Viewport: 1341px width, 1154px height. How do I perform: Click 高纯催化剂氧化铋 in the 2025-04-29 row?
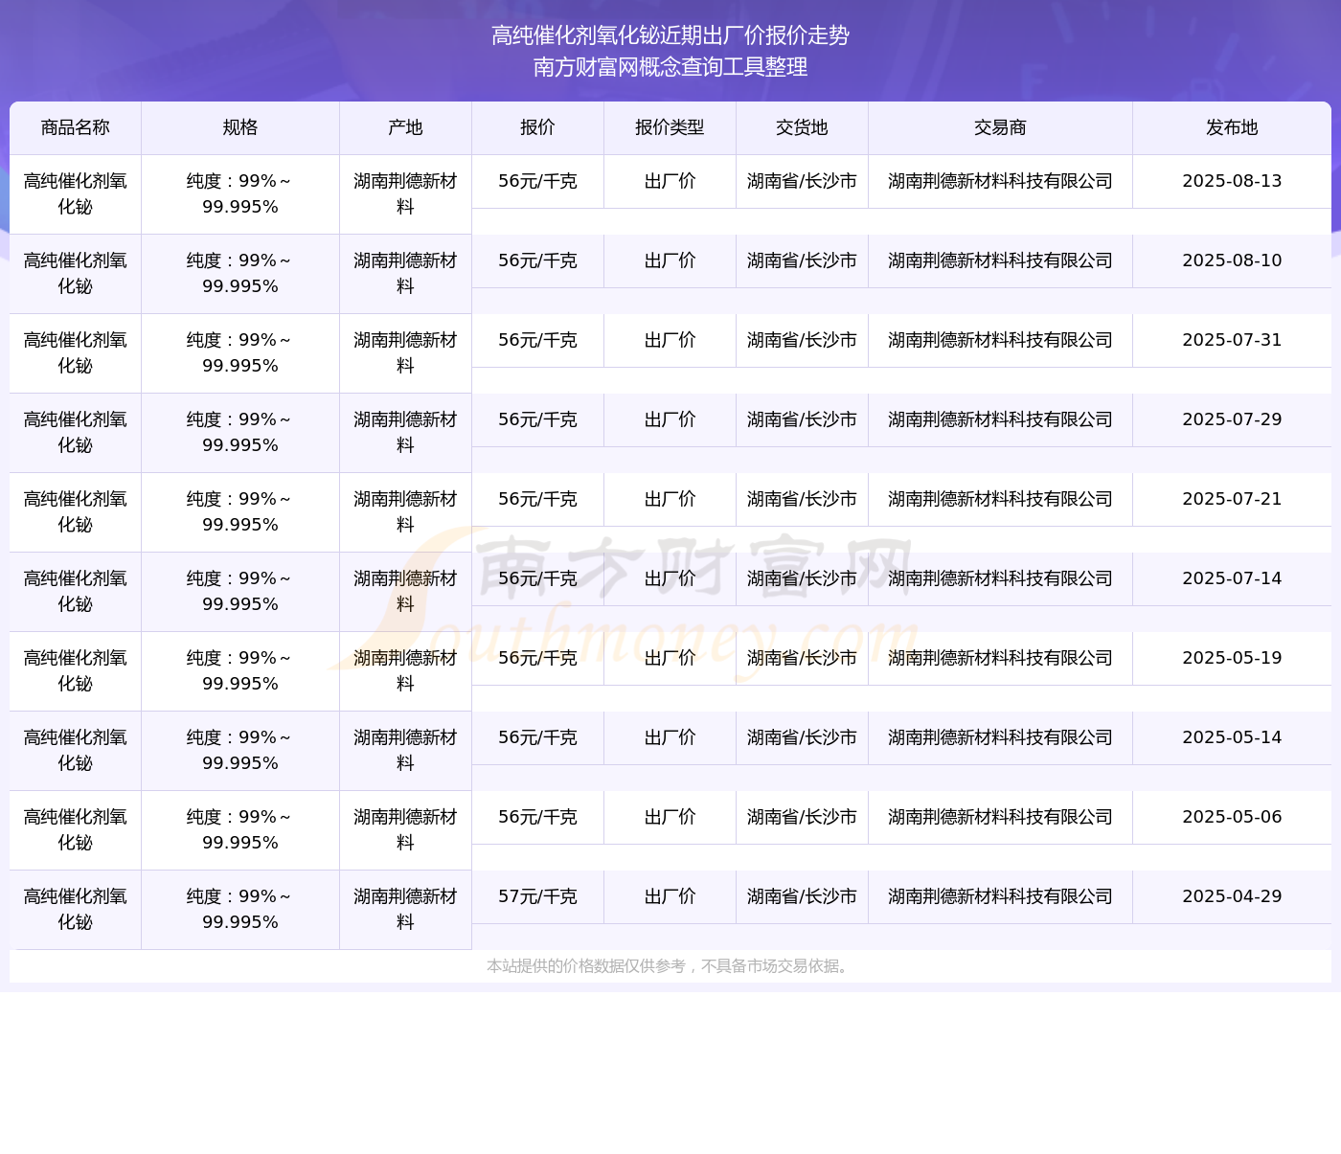[76, 910]
